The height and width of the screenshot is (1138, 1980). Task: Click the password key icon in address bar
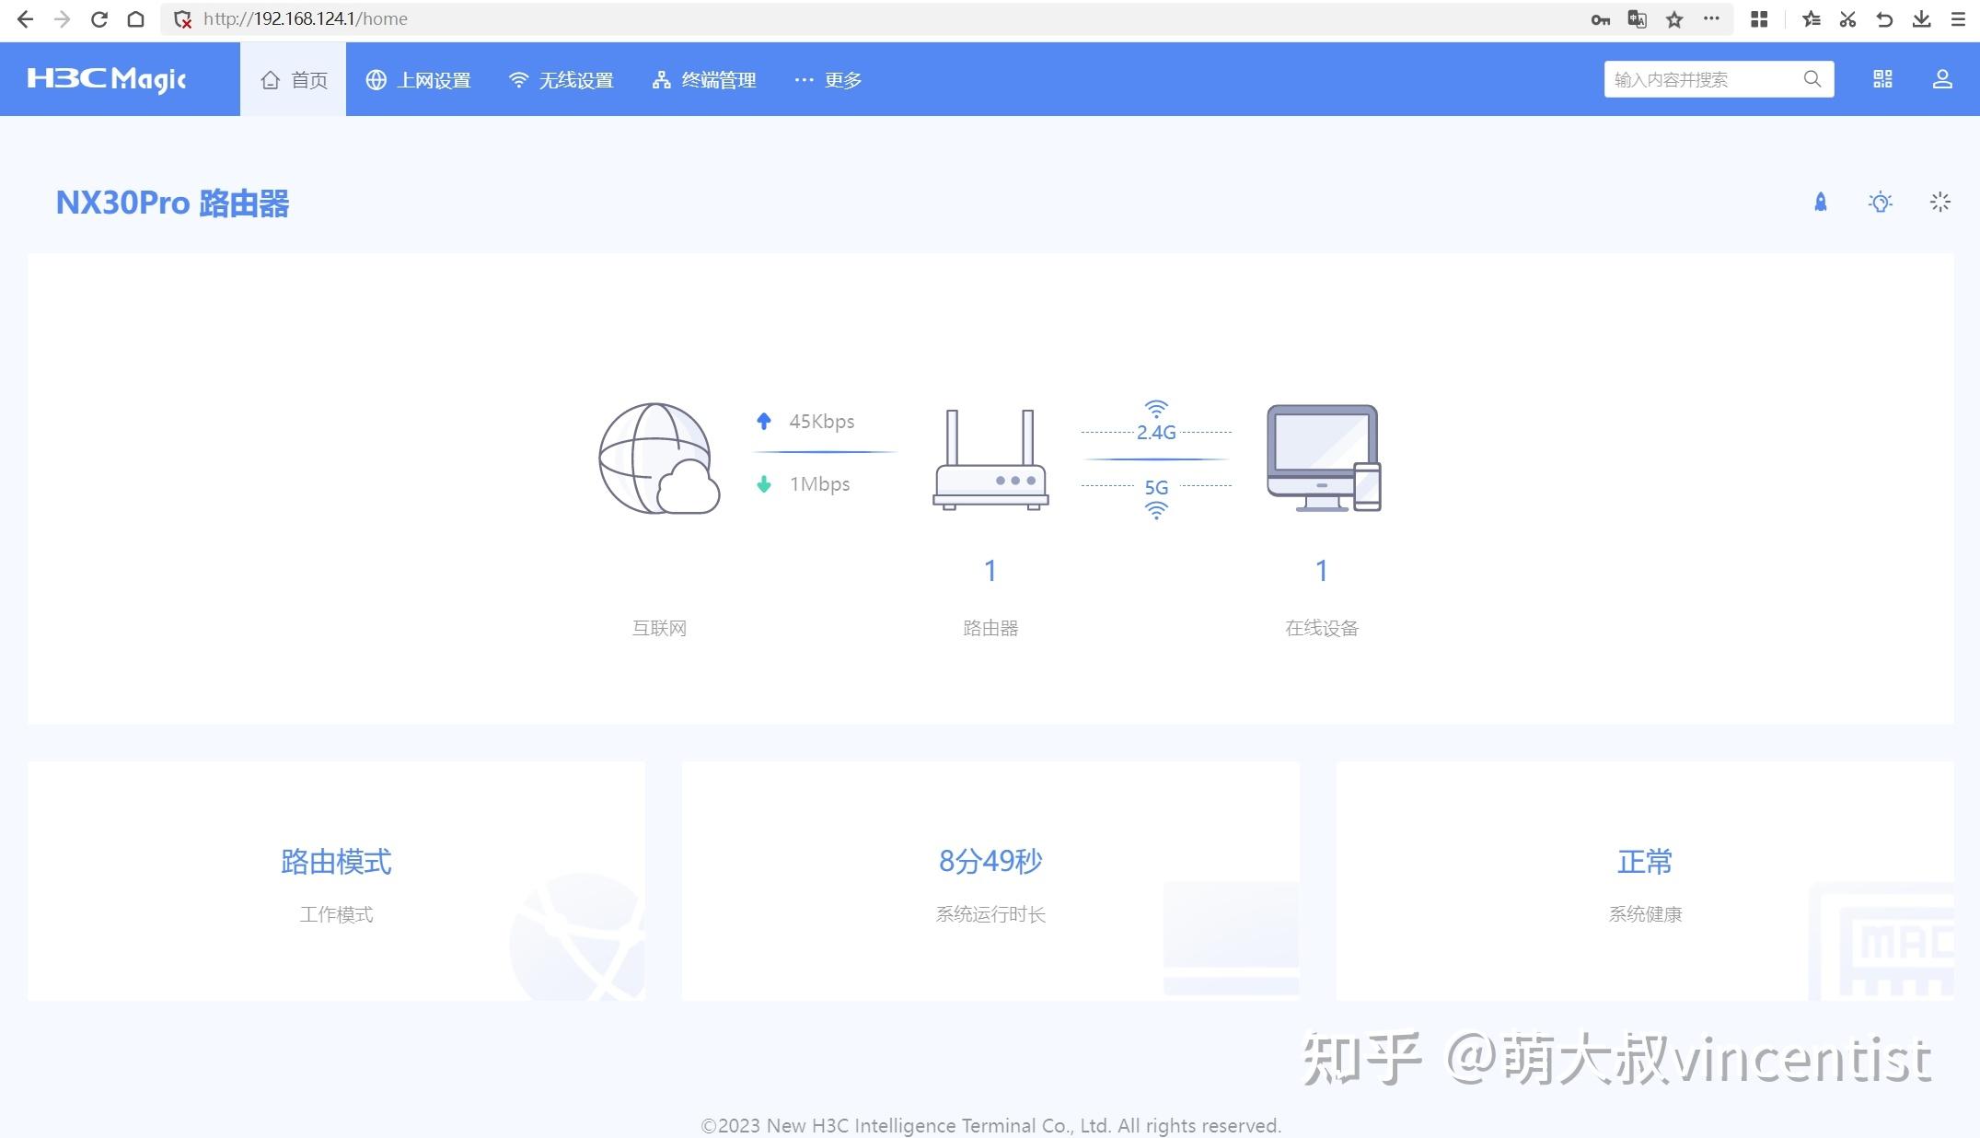pos(1600,18)
